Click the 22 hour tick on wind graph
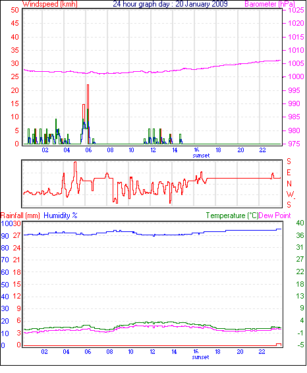This screenshot has width=307, height=373. 263,150
